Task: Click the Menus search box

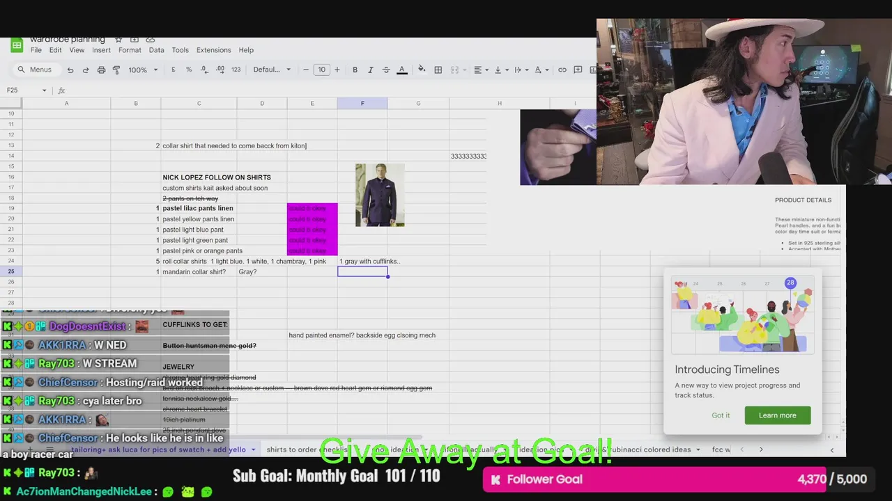Action: click(x=35, y=70)
